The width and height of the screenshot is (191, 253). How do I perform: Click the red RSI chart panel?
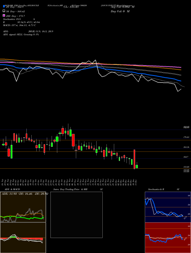pyautogui.click(x=168, y=238)
